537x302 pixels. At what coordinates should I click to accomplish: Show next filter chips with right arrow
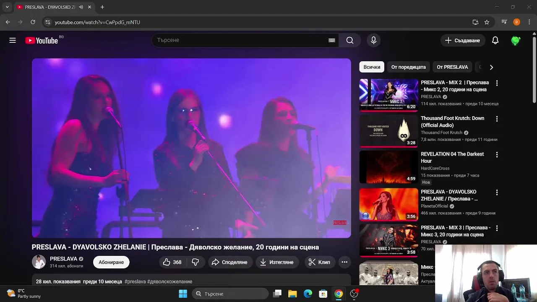pyautogui.click(x=491, y=67)
